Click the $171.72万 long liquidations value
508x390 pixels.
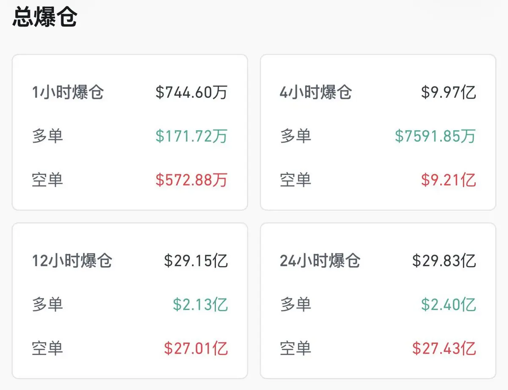(x=191, y=136)
